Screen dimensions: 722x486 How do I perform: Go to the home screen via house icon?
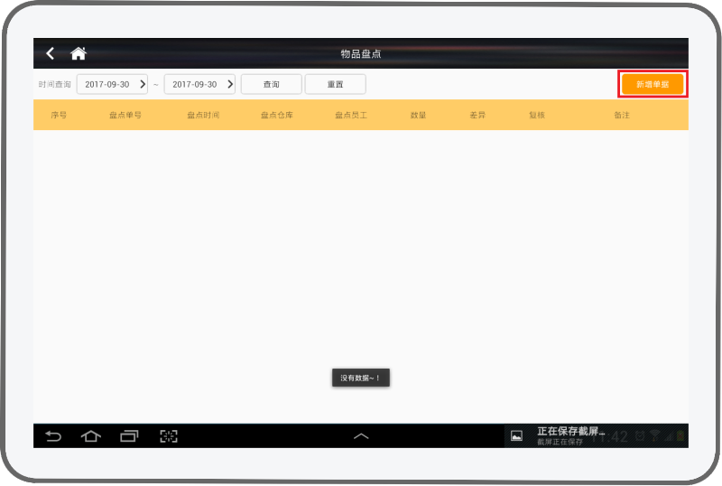tap(79, 54)
